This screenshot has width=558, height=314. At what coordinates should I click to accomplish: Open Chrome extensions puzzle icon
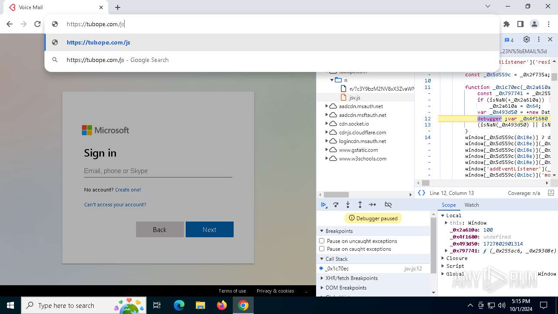click(x=507, y=24)
